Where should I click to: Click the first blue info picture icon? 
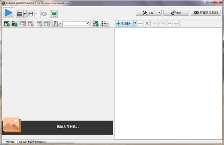(x=39, y=24)
